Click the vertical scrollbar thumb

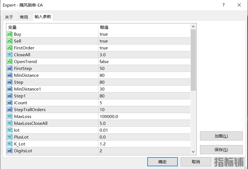(x=193, y=60)
